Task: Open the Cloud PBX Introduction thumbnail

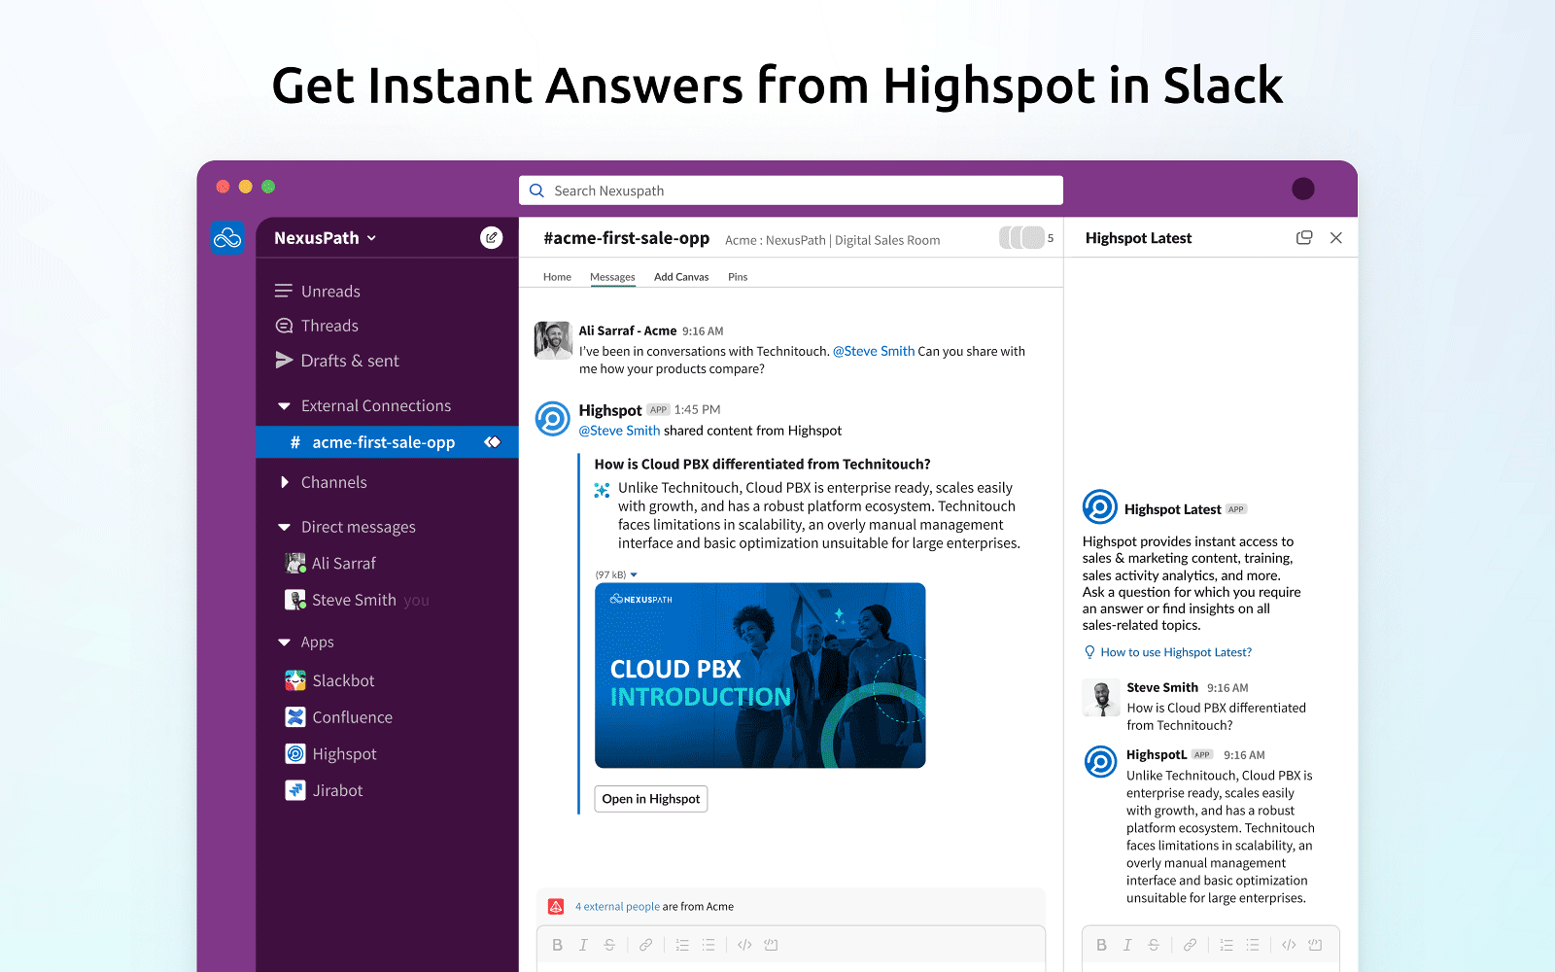Action: click(760, 676)
